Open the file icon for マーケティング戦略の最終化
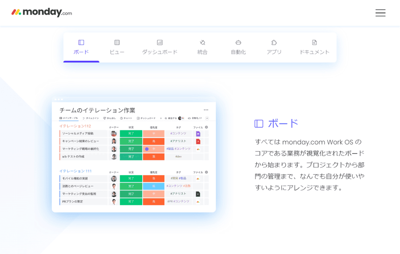 click(x=198, y=149)
